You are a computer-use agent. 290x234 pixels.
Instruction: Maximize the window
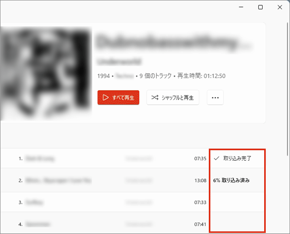point(260,7)
